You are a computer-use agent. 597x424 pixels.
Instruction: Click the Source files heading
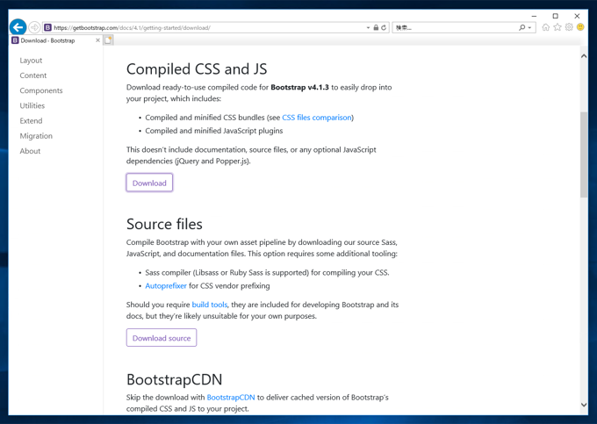(x=164, y=224)
